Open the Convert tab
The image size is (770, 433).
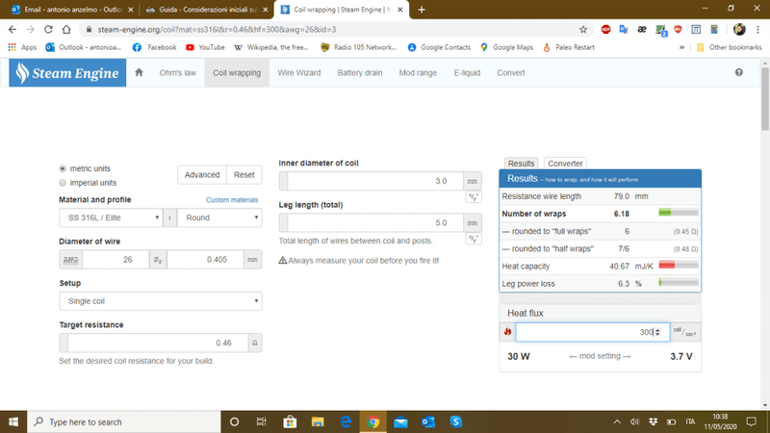point(511,73)
